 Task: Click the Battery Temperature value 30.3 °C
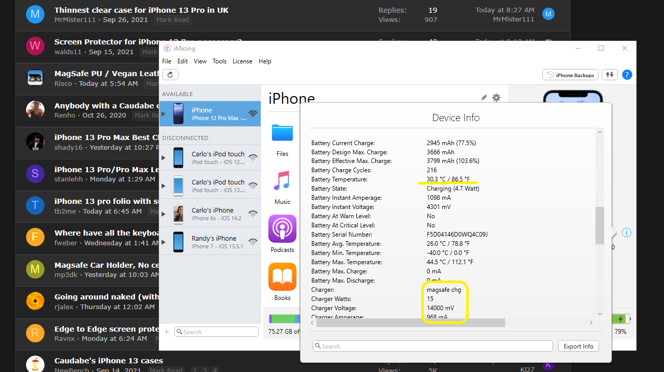(448, 179)
